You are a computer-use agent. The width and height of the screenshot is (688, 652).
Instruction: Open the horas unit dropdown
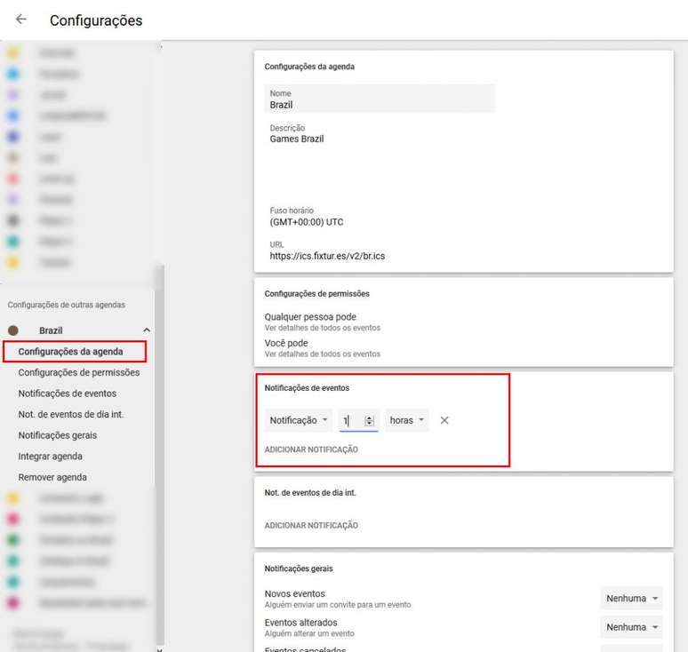[x=407, y=420]
